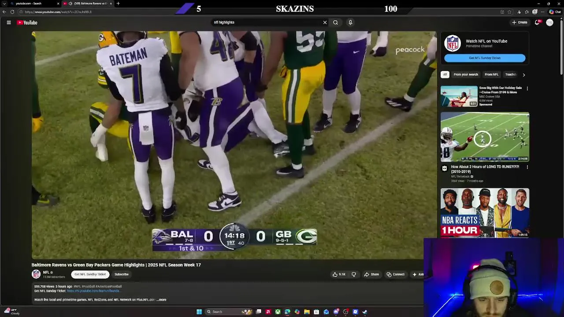Select the 'All' filter chip
This screenshot has width=564, height=317.
445,74
